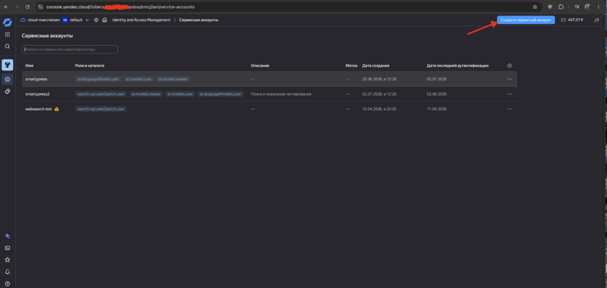
Task: Click search-api.webSearch.user tag in smartypress2 row
Action: click(101, 94)
